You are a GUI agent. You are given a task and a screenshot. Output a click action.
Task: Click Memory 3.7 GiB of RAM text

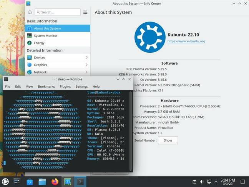tap(161, 112)
